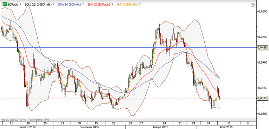Click the green Eq instrument icon

click(5, 5)
